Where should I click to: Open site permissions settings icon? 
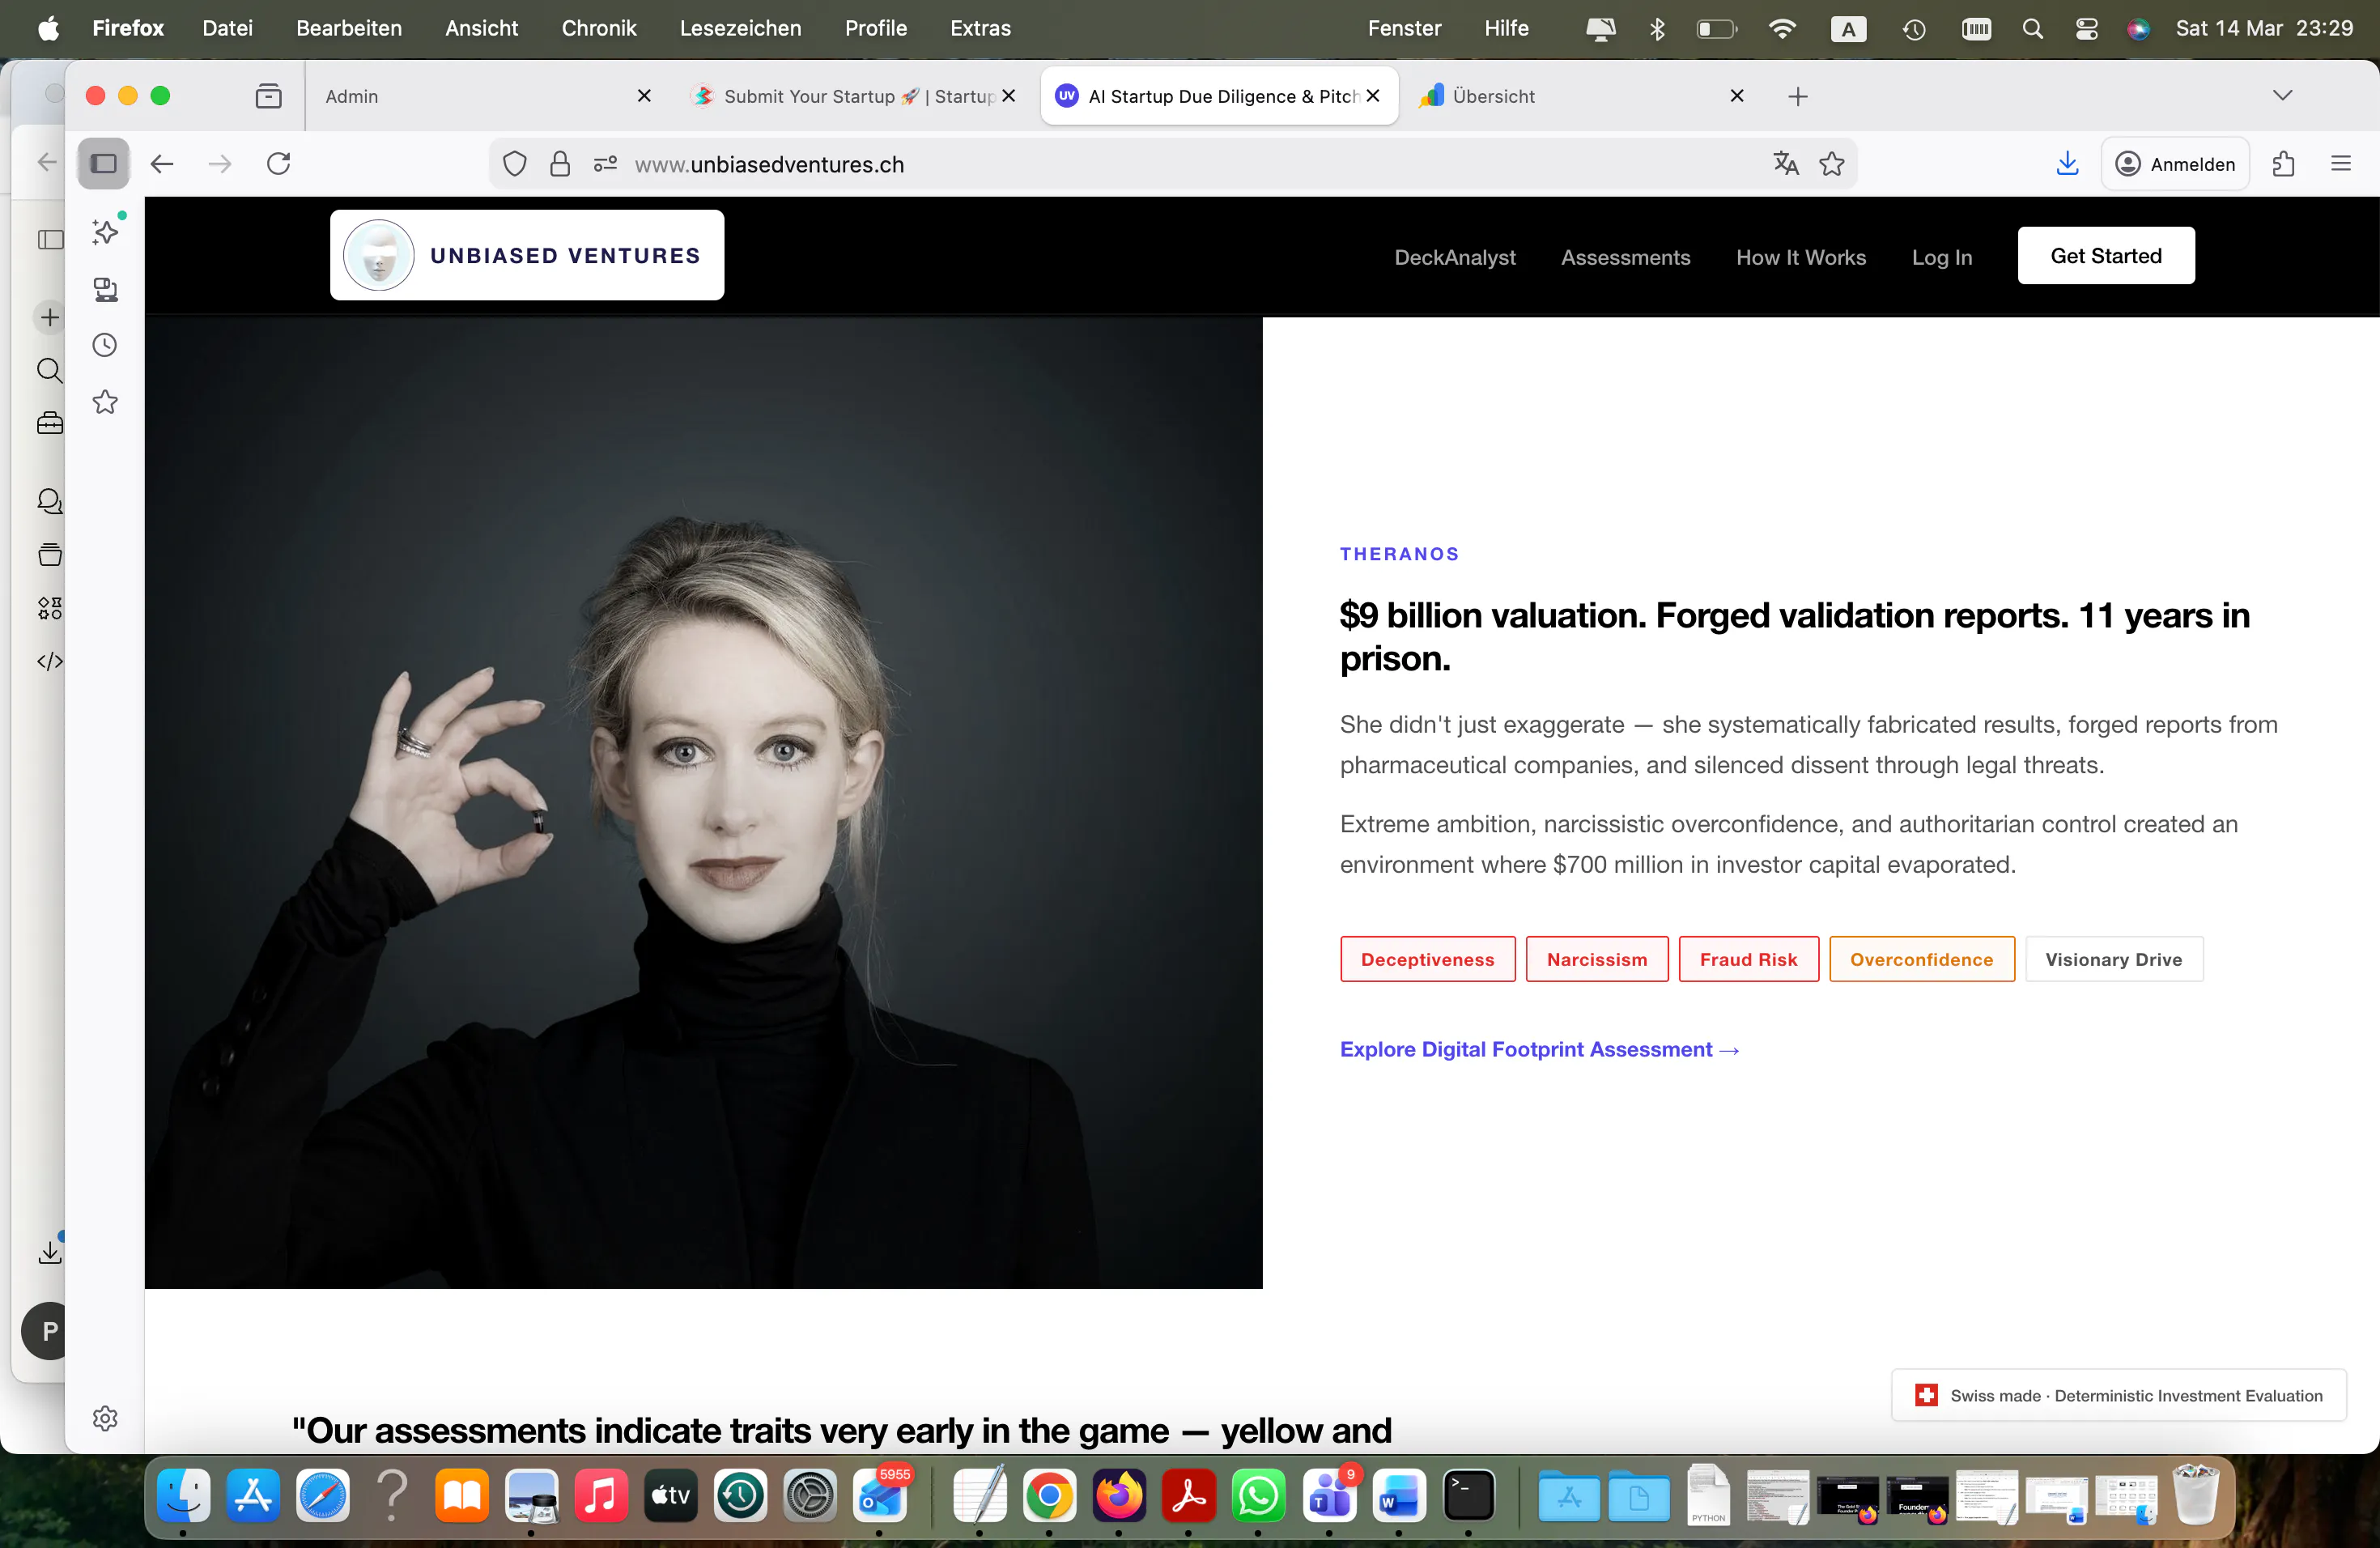click(605, 164)
